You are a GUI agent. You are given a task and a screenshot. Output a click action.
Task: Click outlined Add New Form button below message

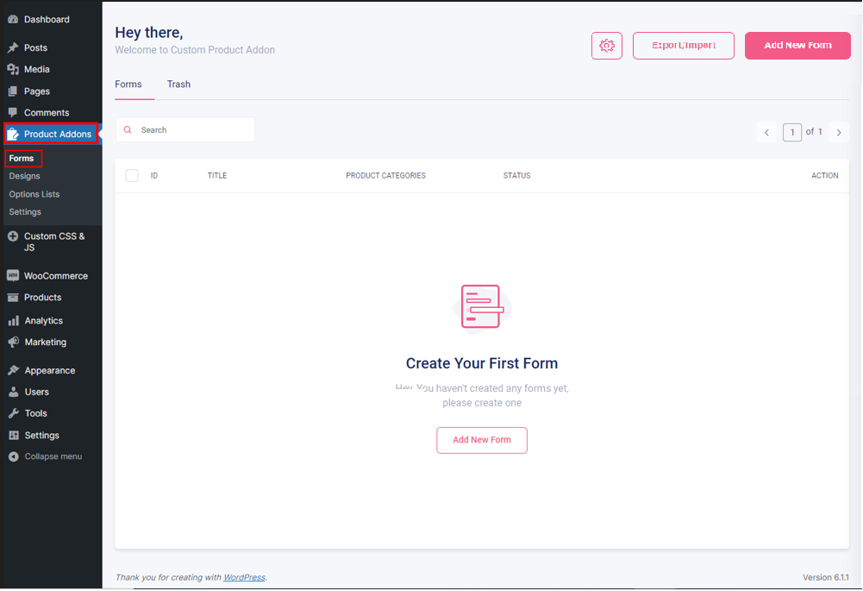[x=482, y=440]
